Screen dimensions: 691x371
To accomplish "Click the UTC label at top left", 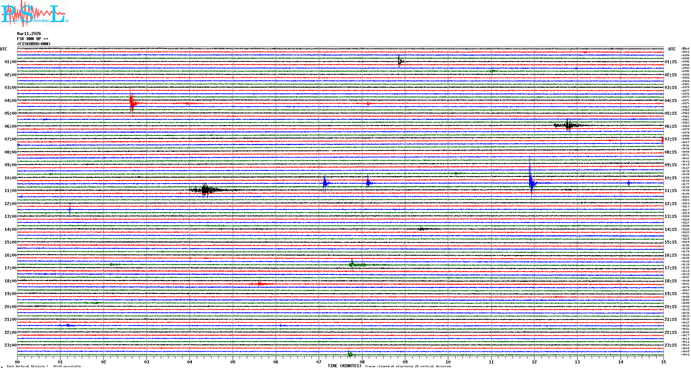I will pyautogui.click(x=3, y=49).
